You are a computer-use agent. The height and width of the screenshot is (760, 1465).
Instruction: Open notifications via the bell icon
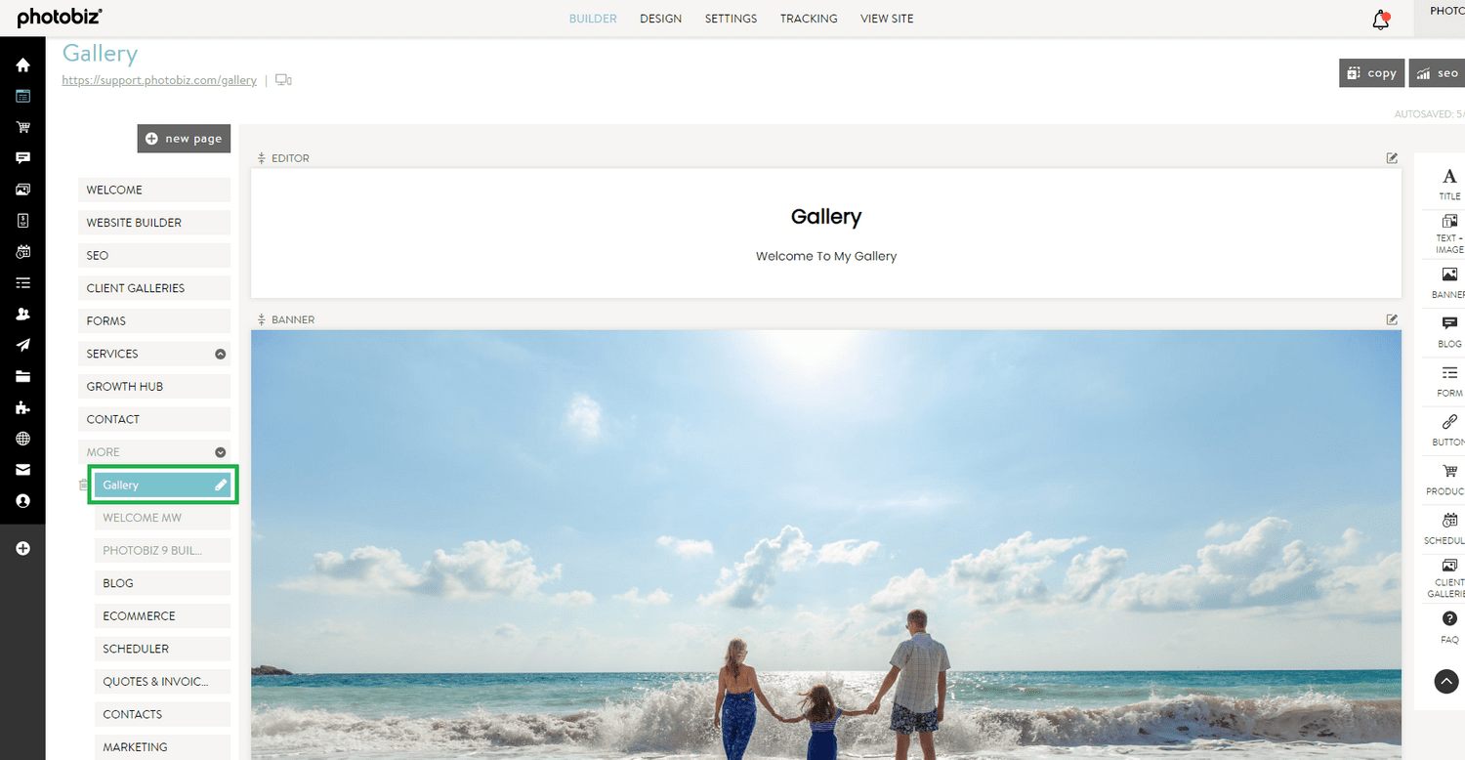(x=1380, y=18)
